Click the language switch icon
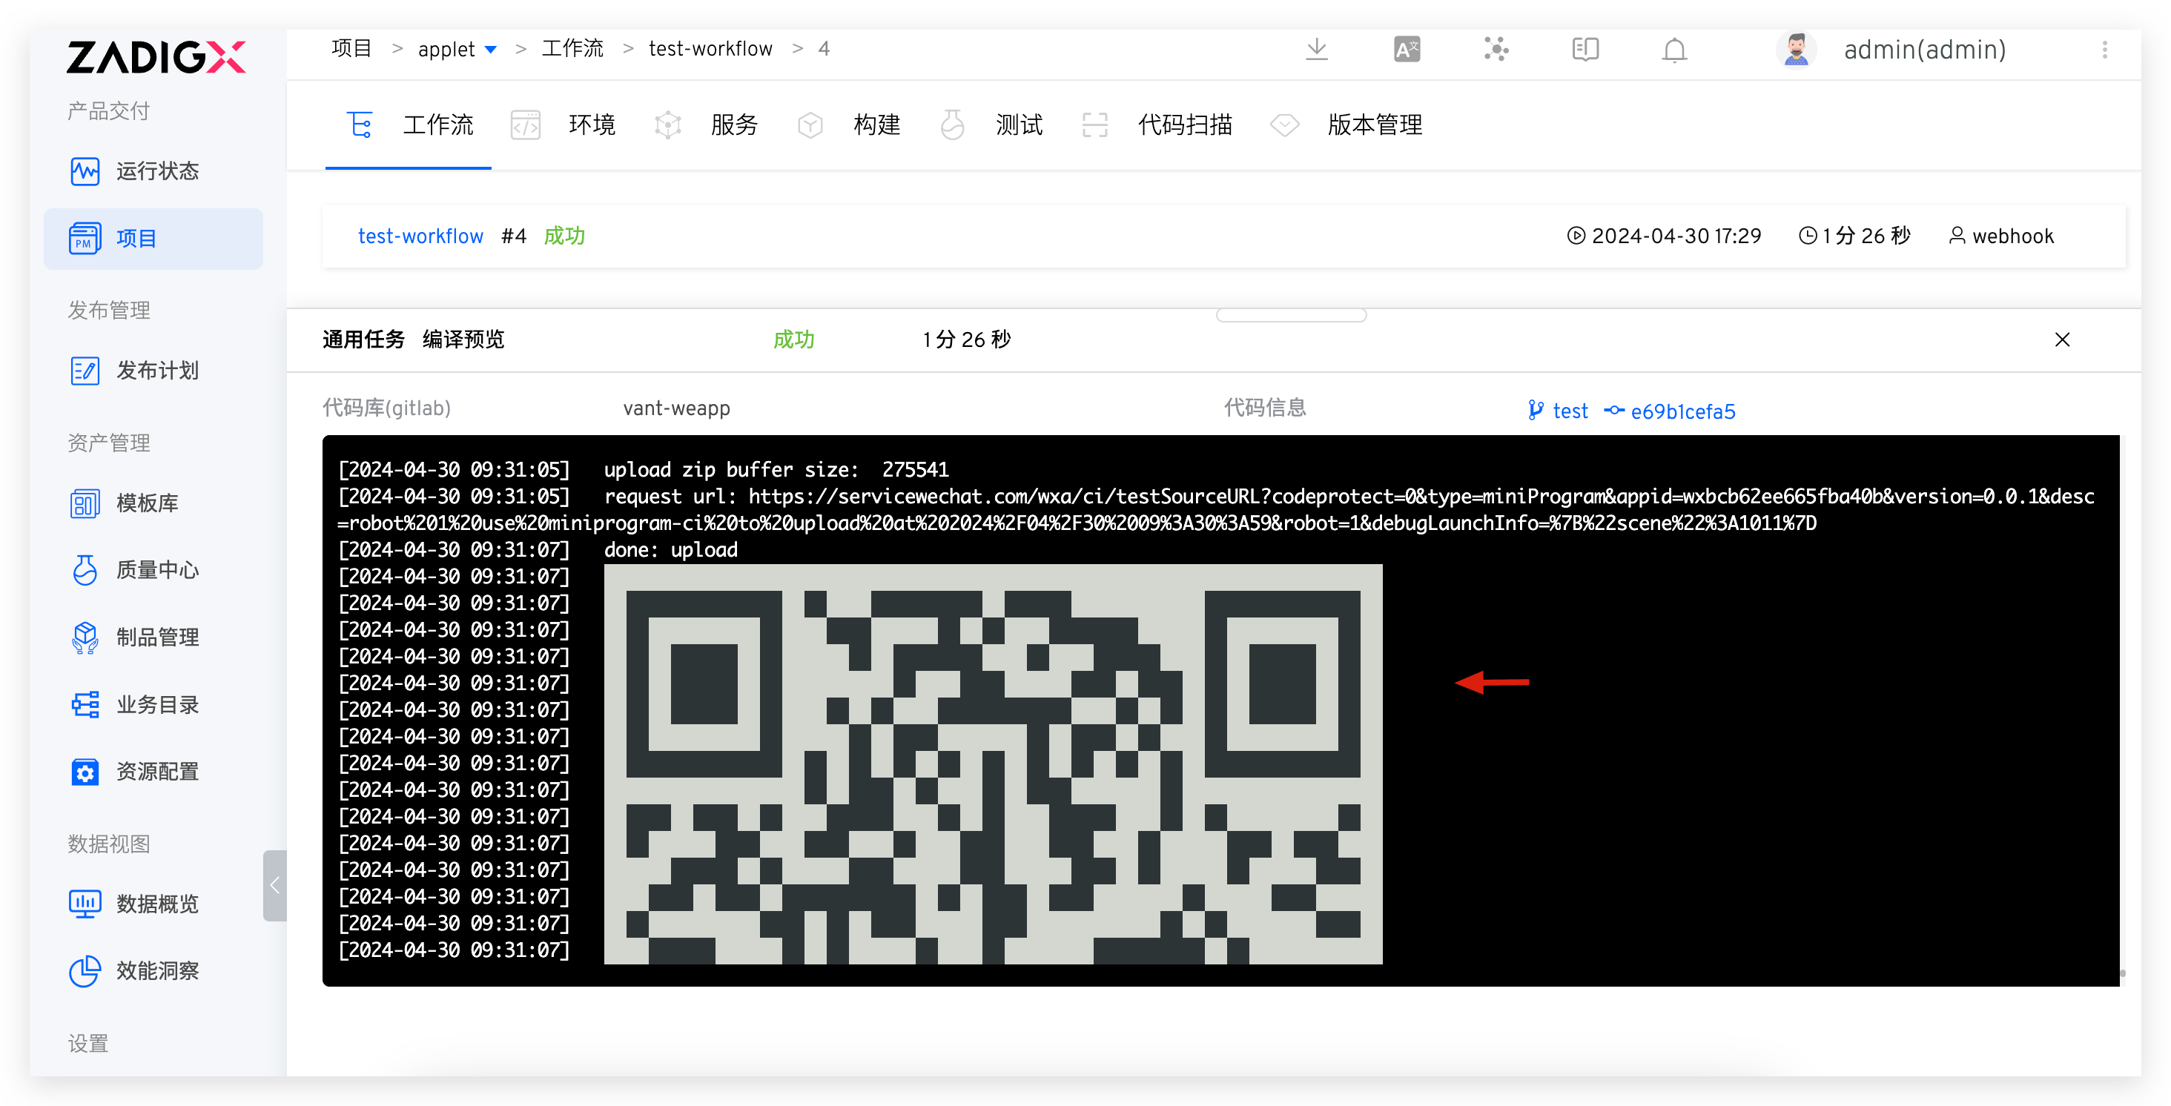2171x1106 pixels. pos(1407,50)
